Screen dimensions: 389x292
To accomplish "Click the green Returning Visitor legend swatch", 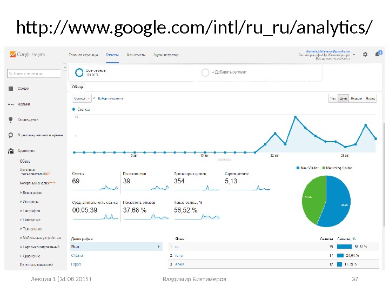I will pyautogui.click(x=324, y=168).
